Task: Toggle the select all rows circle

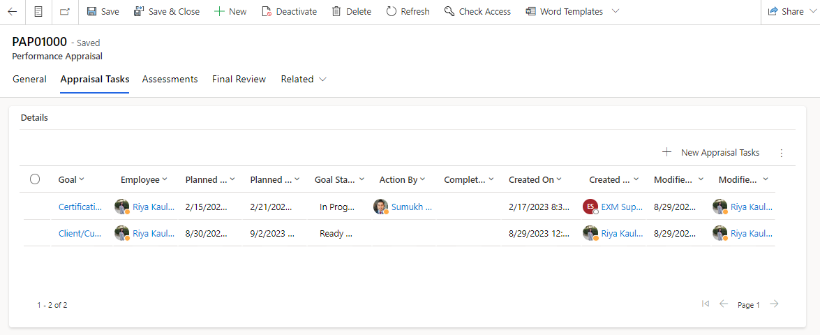Action: click(35, 179)
